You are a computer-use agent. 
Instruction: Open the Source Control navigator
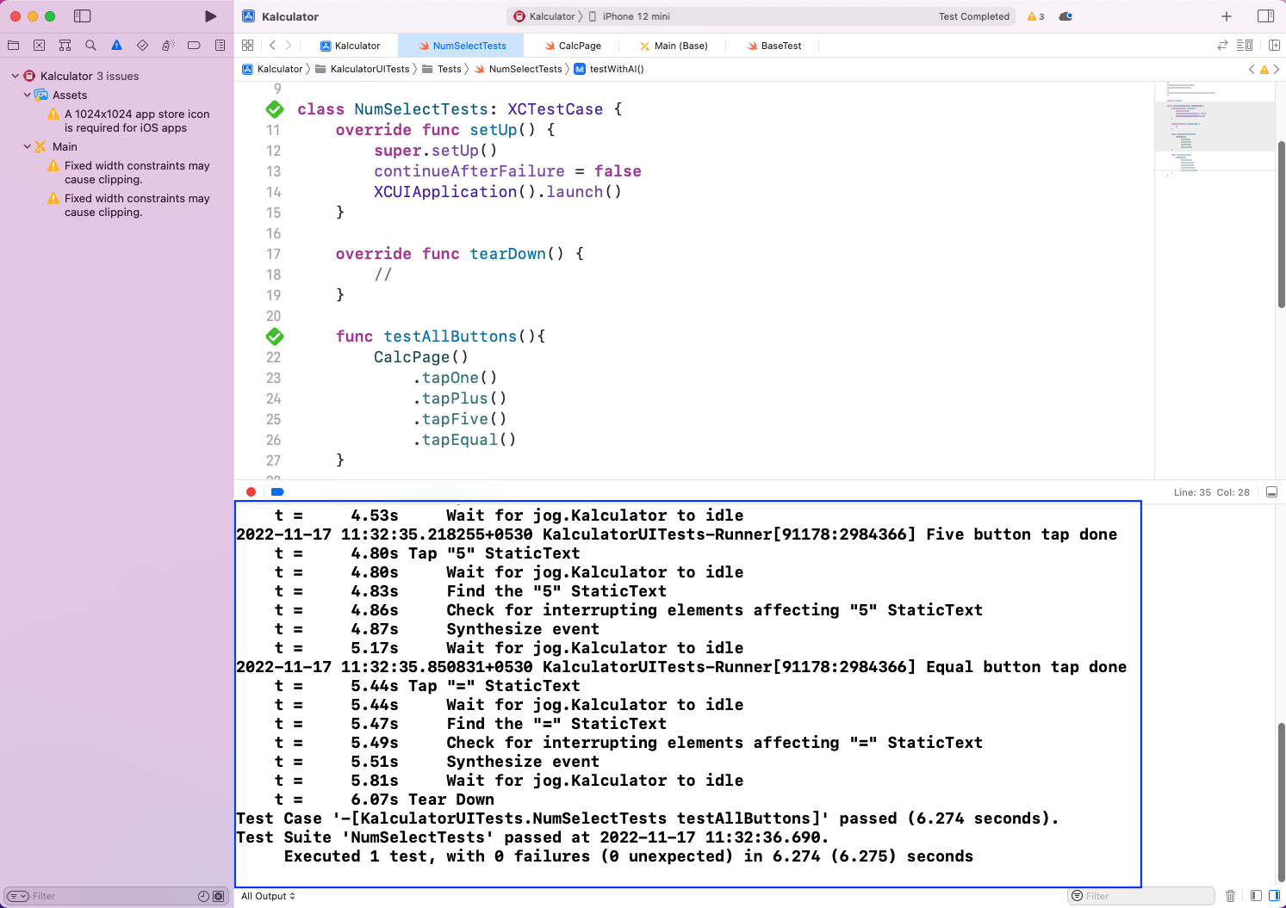(x=39, y=46)
